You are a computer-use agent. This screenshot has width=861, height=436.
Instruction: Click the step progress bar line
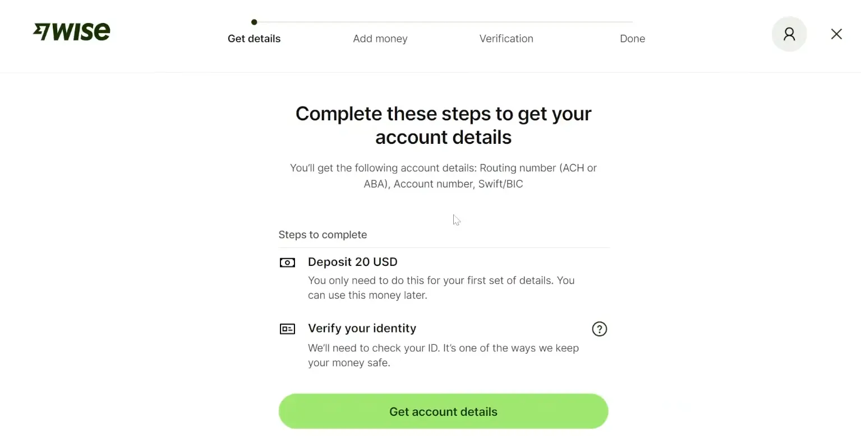[443, 22]
